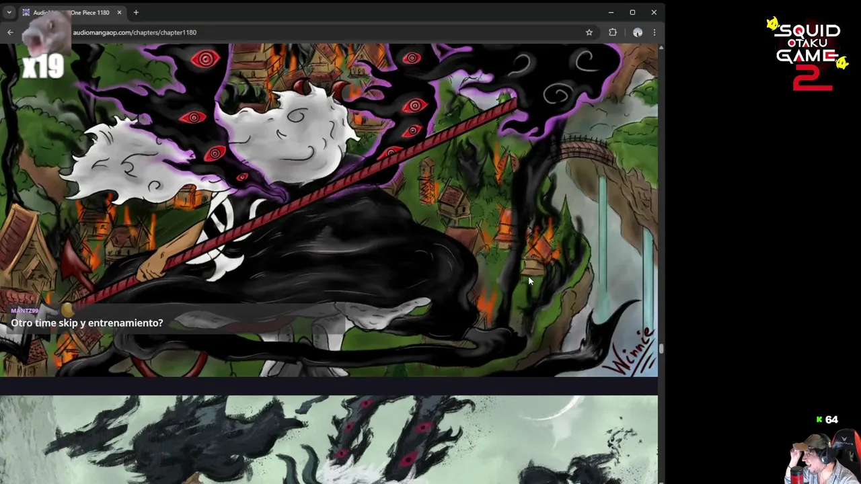This screenshot has height=484, width=861.
Task: Open the browser profile avatar
Action: click(x=638, y=32)
